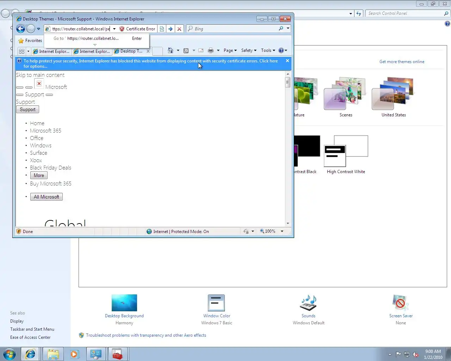Viewport: 451px width, 361px height.
Task: Switch to the second Internet Explorer tab
Action: tap(92, 51)
